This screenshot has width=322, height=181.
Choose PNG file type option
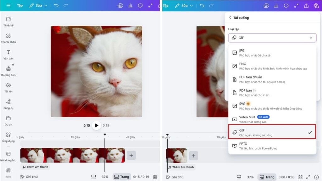[x=272, y=66]
